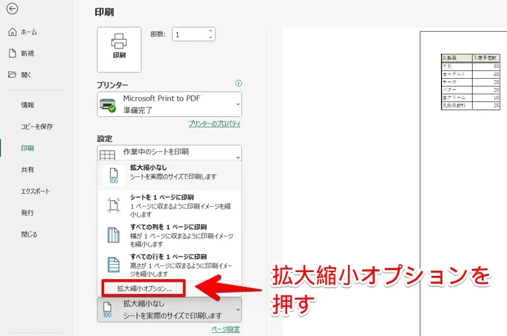Open 共有 sidebar item
The image size is (507, 336).
coord(27,169)
